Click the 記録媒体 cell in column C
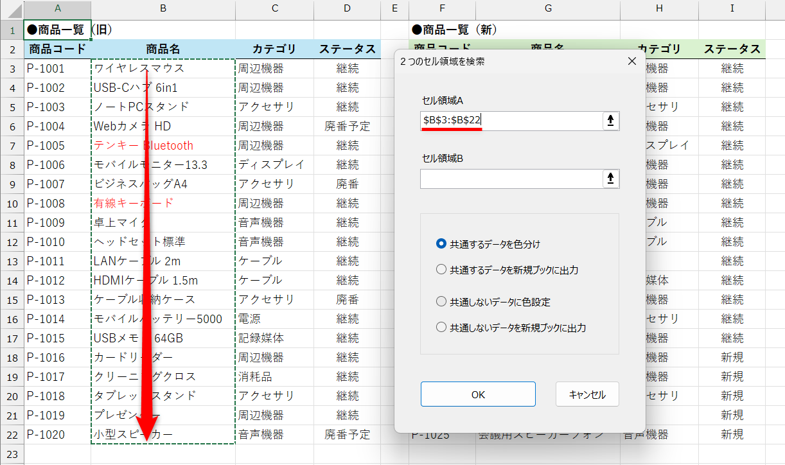This screenshot has width=785, height=465. pyautogui.click(x=275, y=338)
